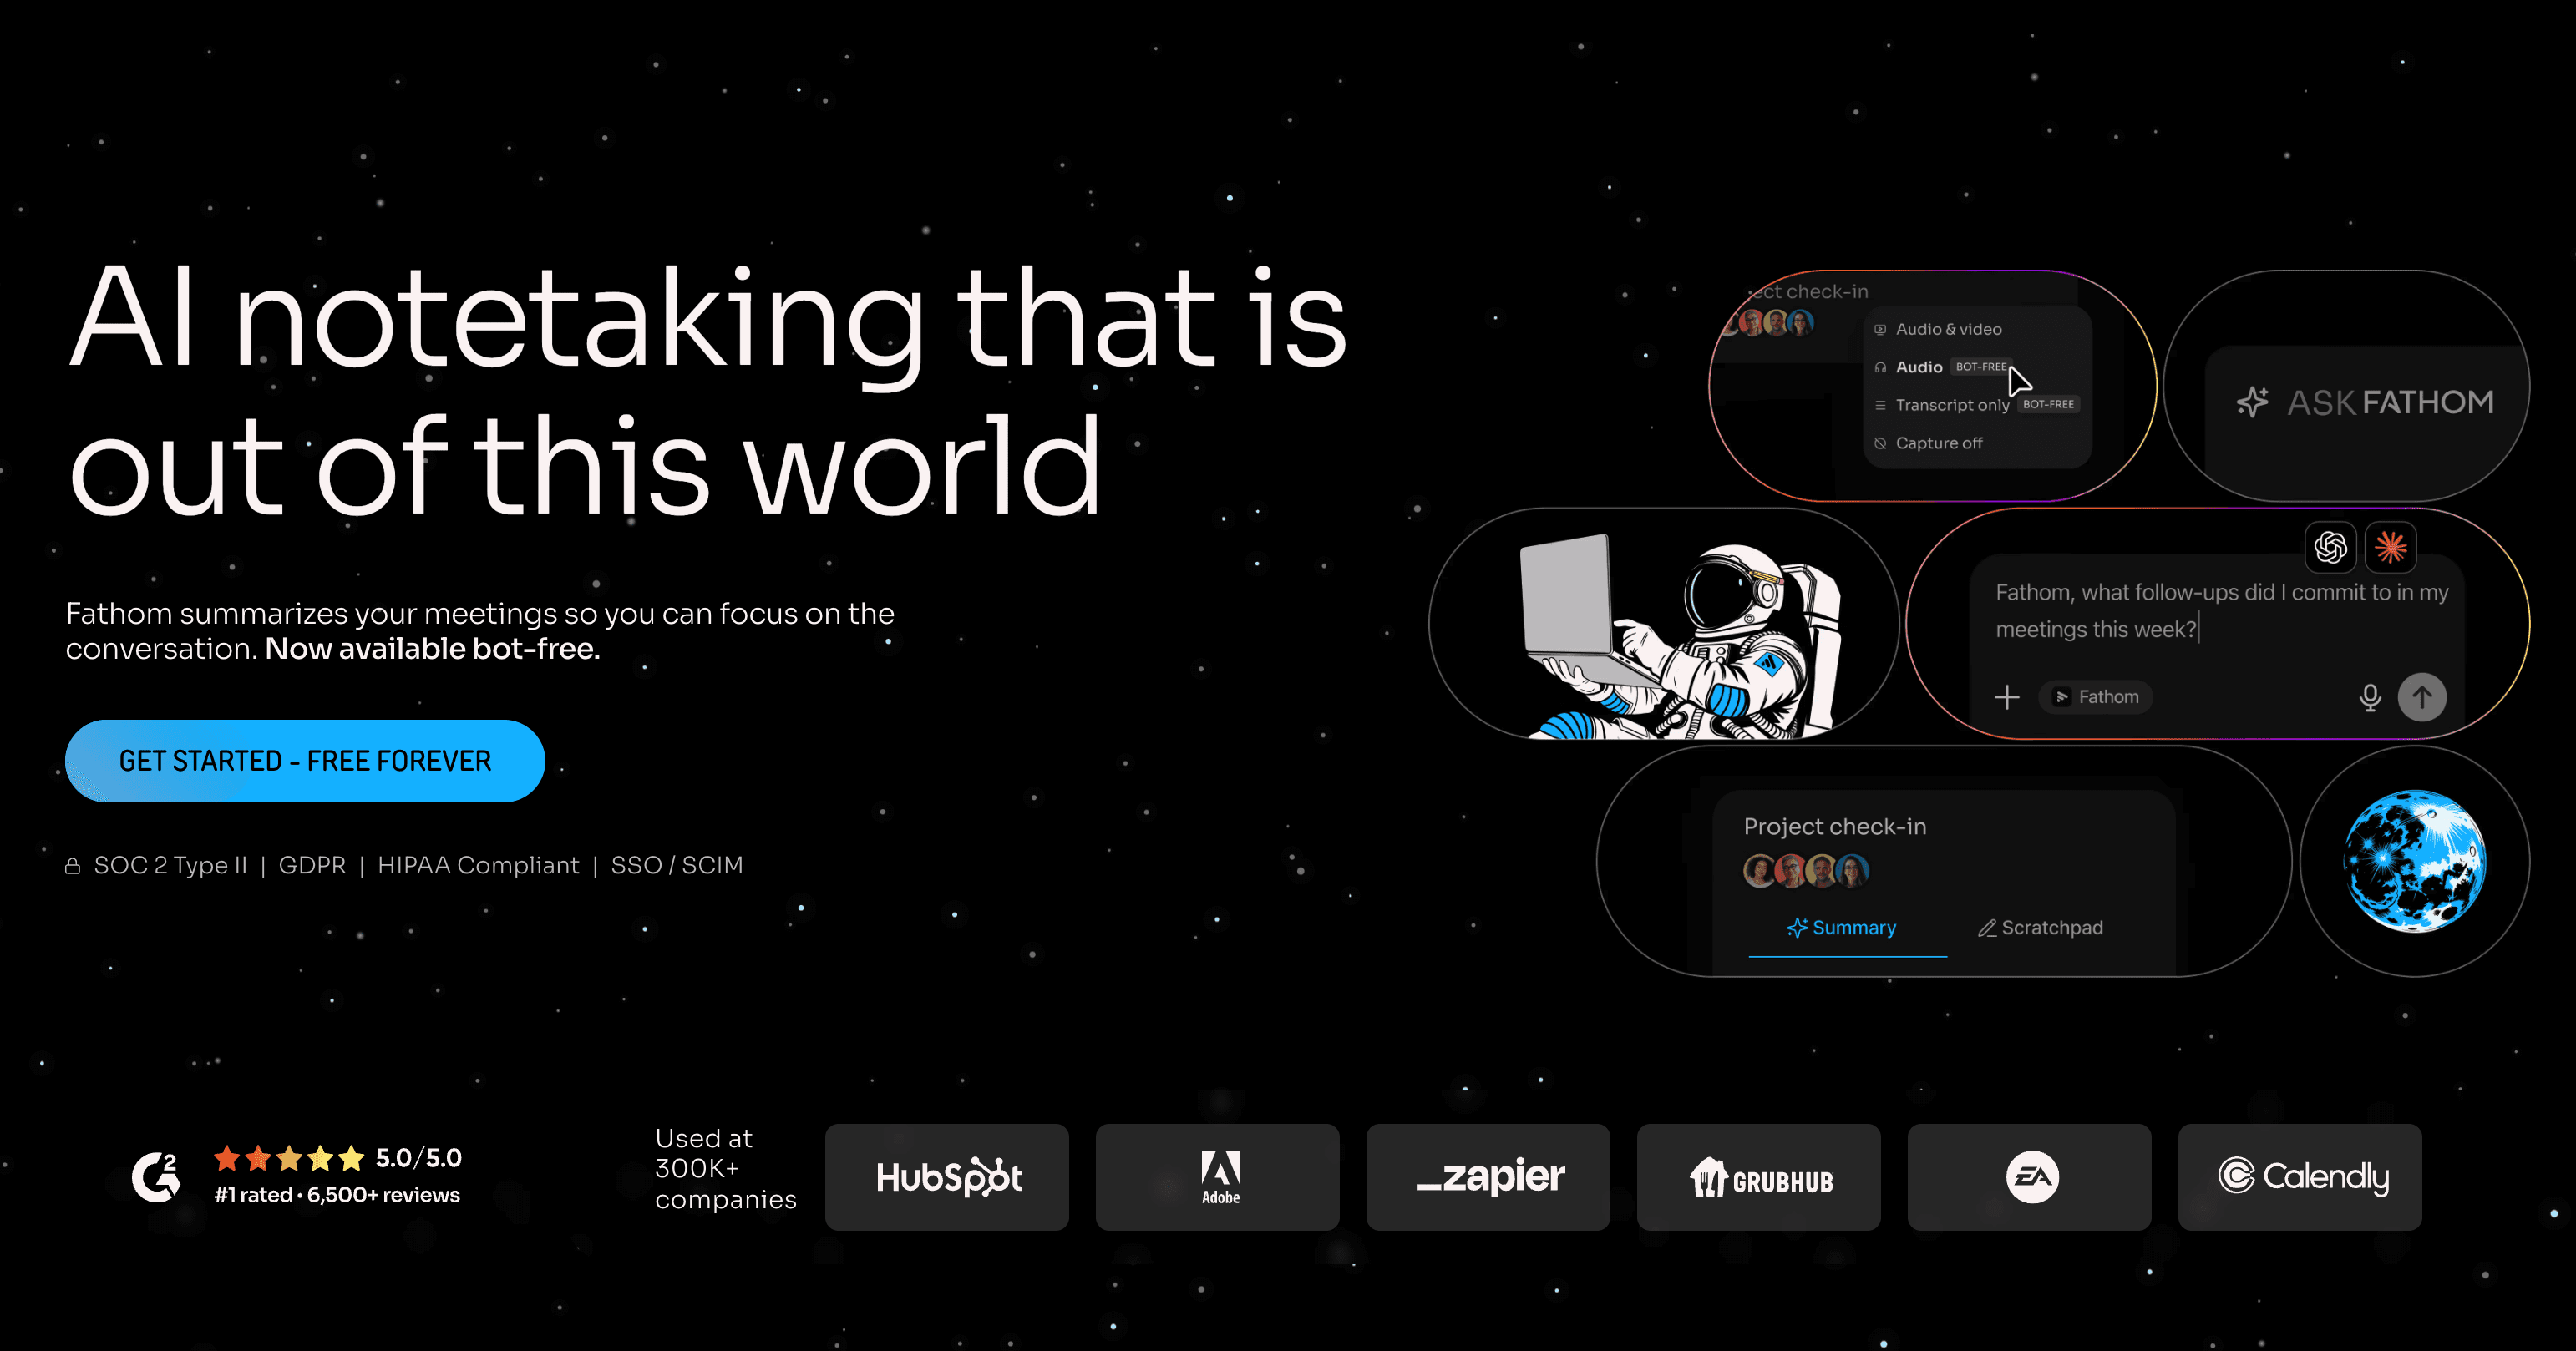
Task: Click the Adobe logo tile
Action: click(x=1217, y=1177)
